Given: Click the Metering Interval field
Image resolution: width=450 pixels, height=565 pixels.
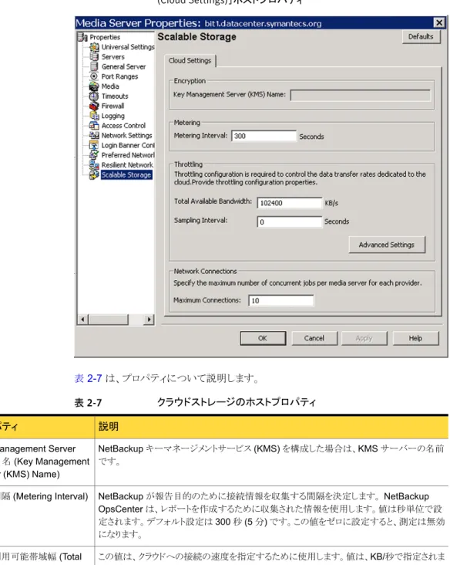Looking at the screenshot, I should (x=264, y=136).
